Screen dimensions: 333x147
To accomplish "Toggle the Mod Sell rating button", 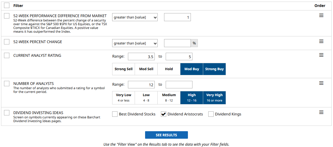I will pyautogui.click(x=146, y=69).
